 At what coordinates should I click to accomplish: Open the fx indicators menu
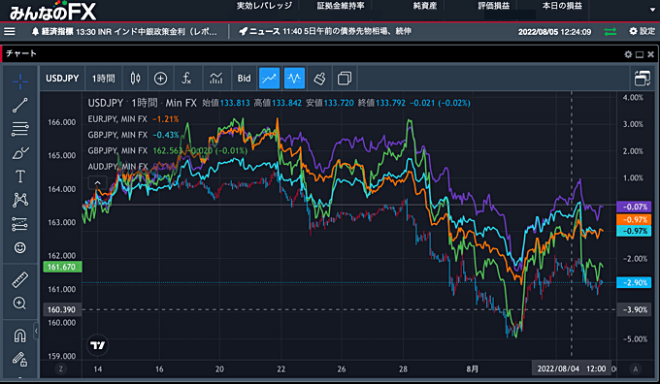(186, 79)
